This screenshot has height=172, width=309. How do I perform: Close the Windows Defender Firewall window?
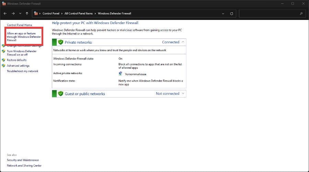pos(303,3)
